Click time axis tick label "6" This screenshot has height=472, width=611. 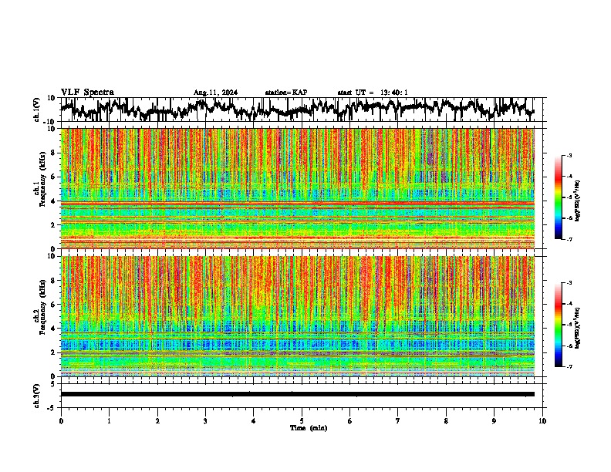tap(350, 421)
